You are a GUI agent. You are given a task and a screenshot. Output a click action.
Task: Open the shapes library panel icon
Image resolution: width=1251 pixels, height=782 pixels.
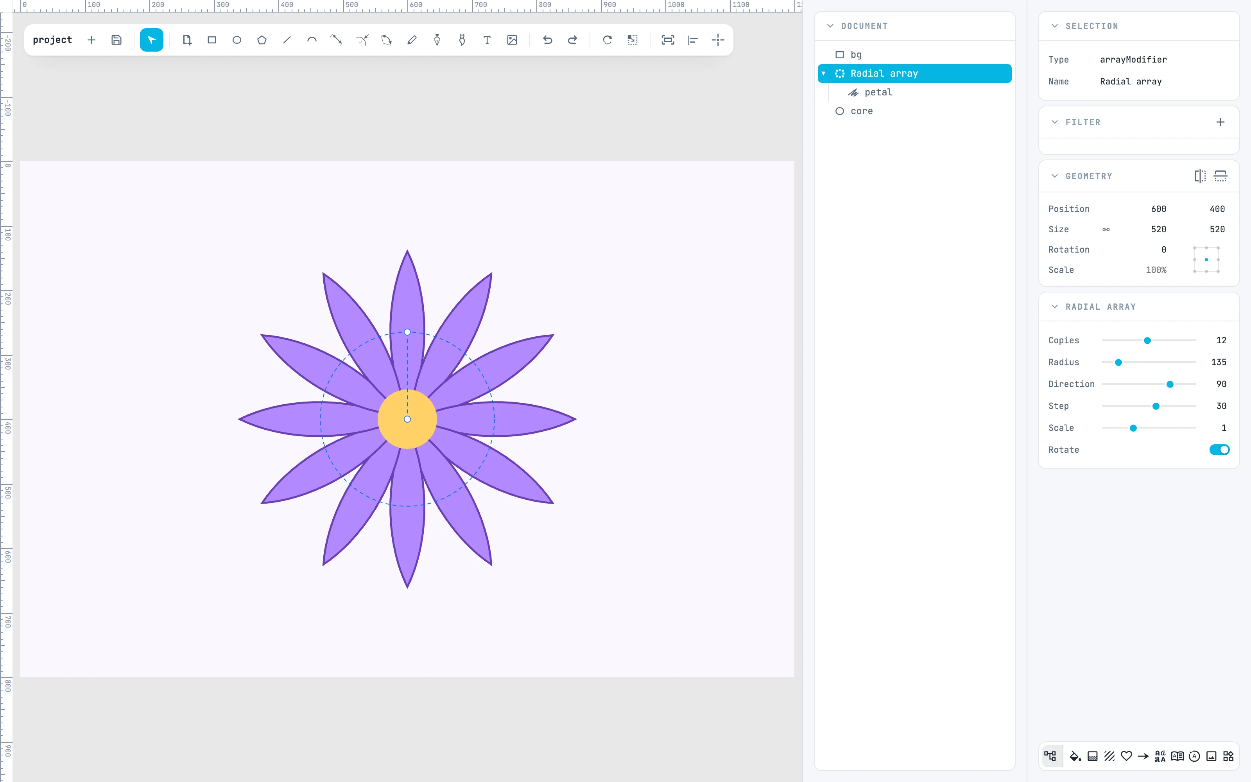point(1228,756)
